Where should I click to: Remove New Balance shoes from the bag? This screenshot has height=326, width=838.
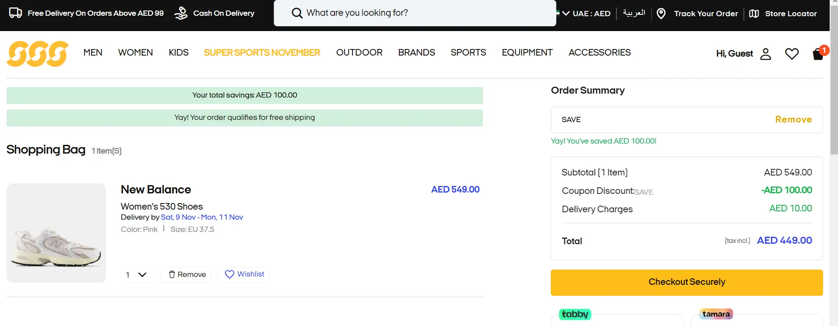[186, 275]
